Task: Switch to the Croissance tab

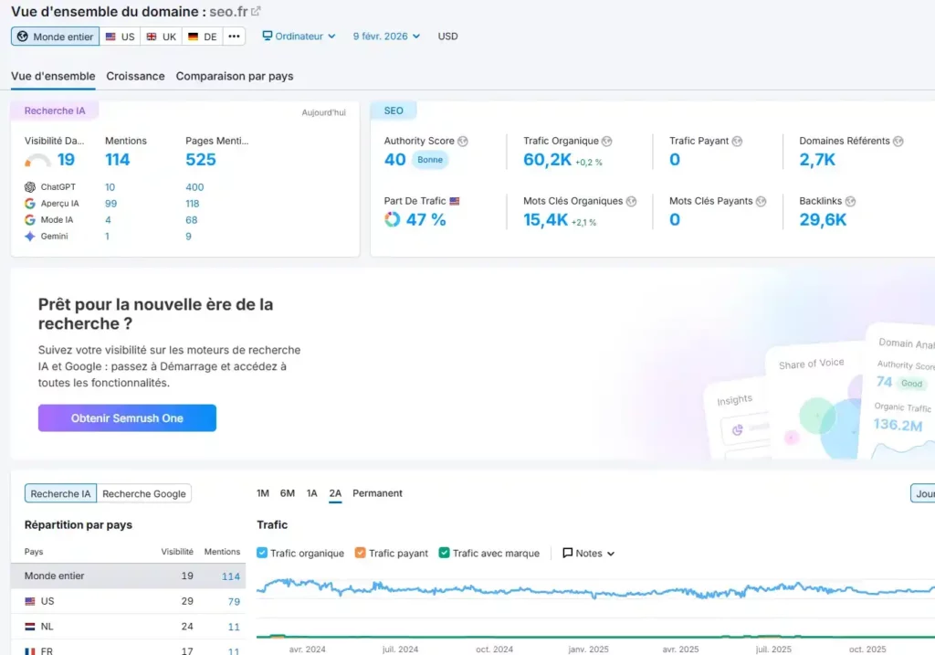Action: click(135, 77)
